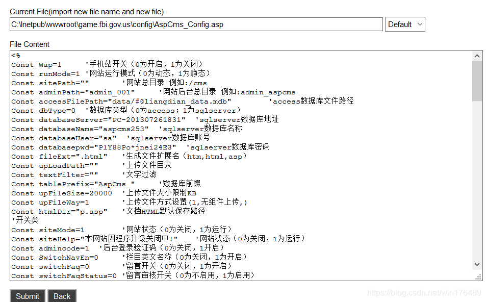Go back using the Back button
Viewport: 486px width, 302px height.
[62, 296]
